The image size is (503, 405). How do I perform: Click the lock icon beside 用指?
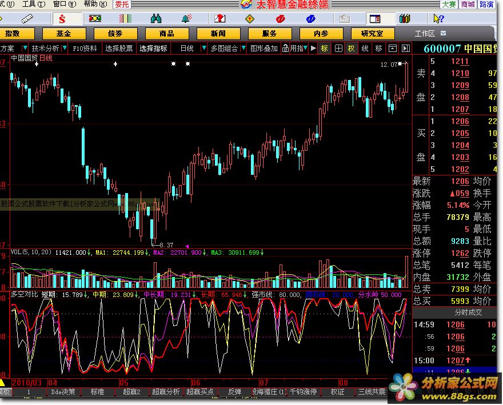coord(285,49)
